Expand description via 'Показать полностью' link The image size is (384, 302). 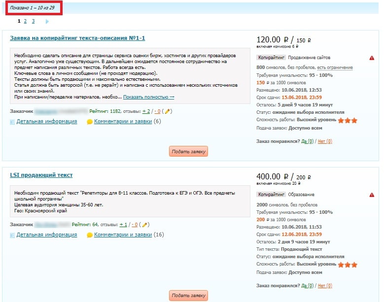click(x=149, y=97)
